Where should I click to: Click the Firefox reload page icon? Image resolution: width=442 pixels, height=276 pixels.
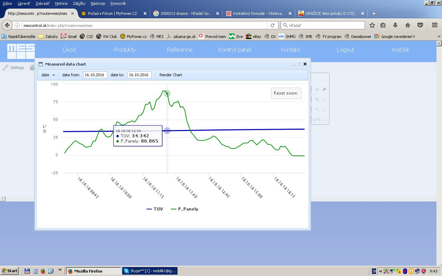272,25
